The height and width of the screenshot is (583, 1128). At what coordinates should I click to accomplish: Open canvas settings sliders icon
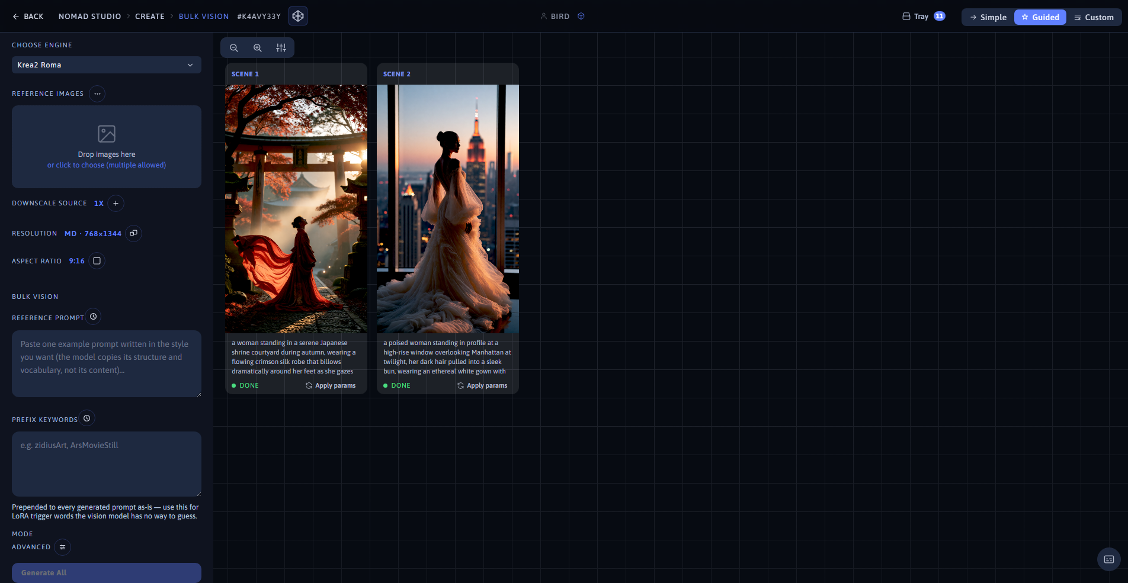[x=281, y=48]
